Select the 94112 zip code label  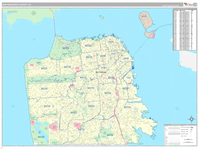[x=81, y=130]
